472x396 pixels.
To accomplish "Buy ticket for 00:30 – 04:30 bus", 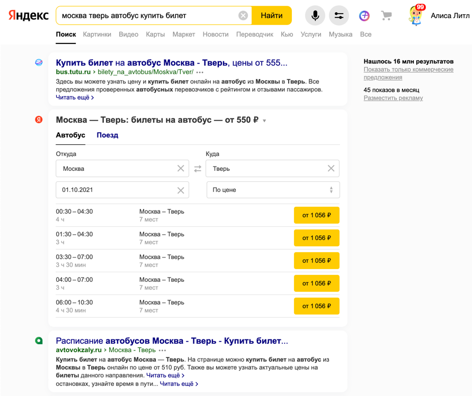I will (x=316, y=215).
